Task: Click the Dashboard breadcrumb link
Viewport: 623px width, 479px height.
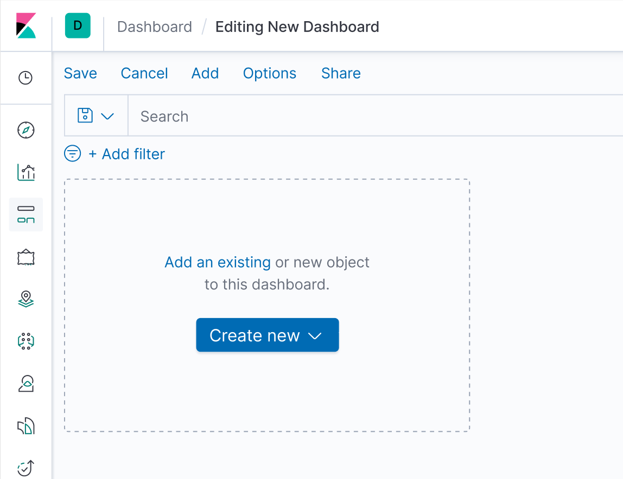Action: [155, 27]
